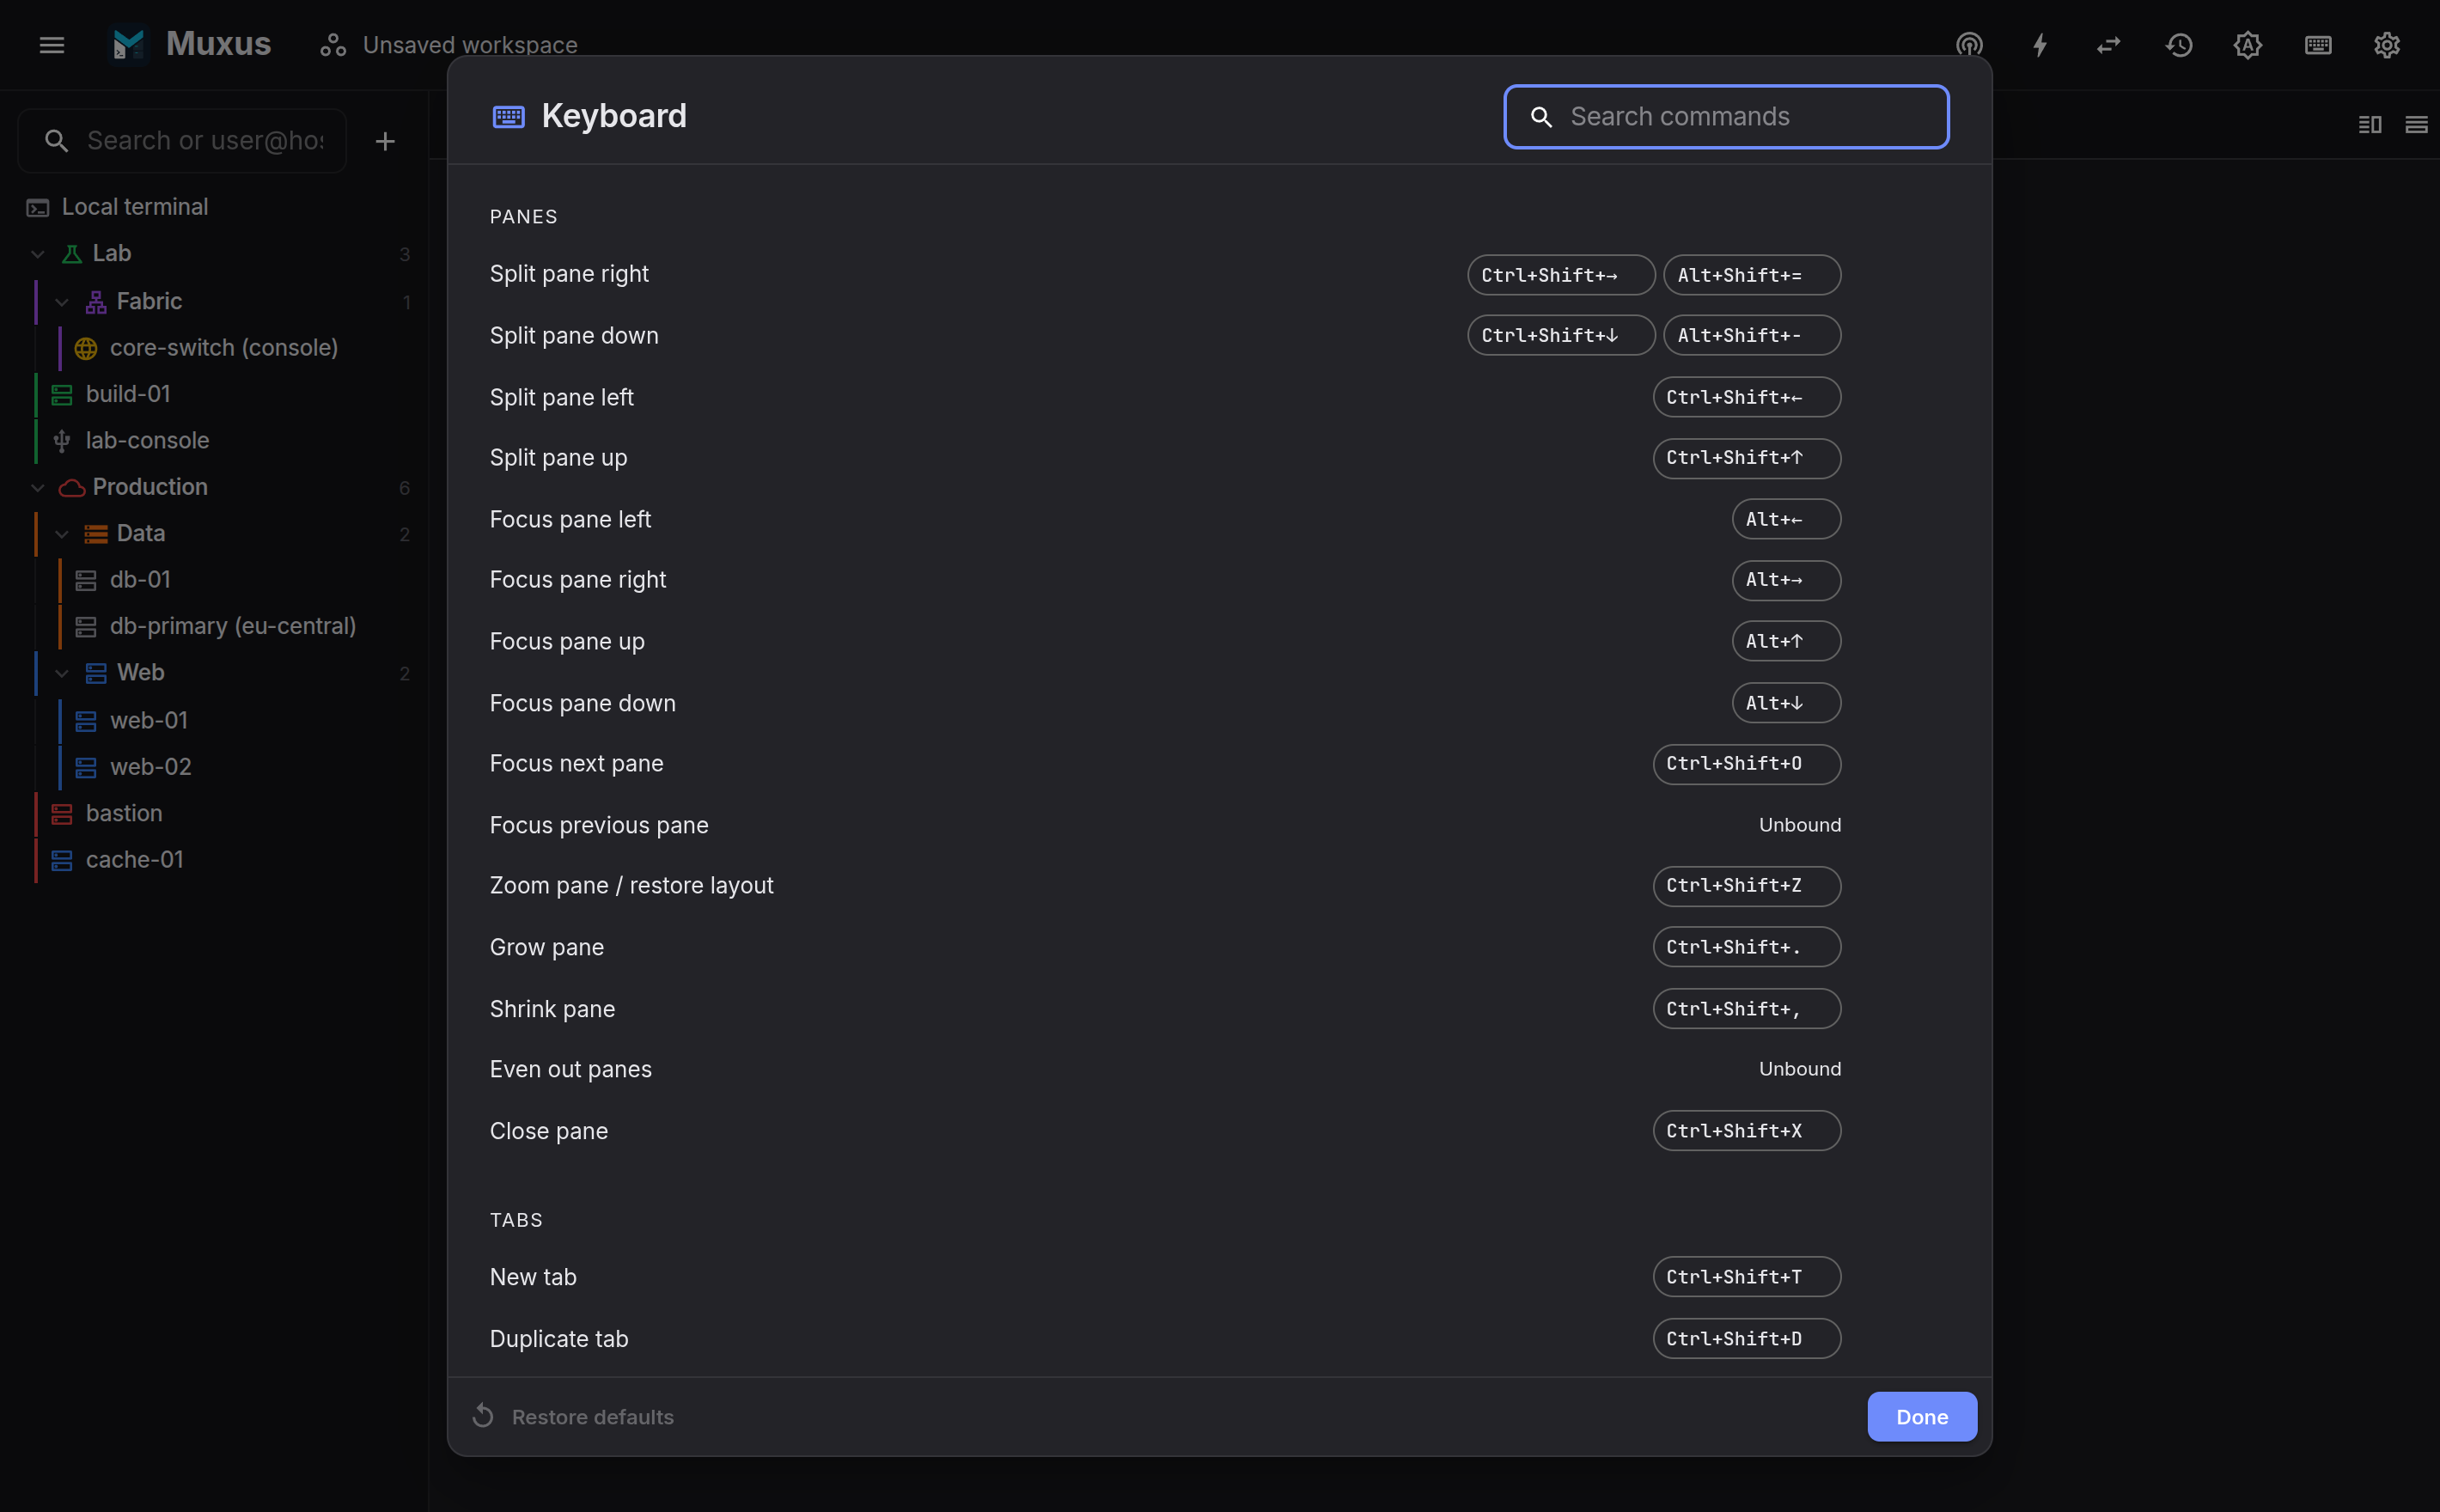Open the transfers arrows icon
Viewport: 2440px width, 1512px height.
(x=2109, y=45)
